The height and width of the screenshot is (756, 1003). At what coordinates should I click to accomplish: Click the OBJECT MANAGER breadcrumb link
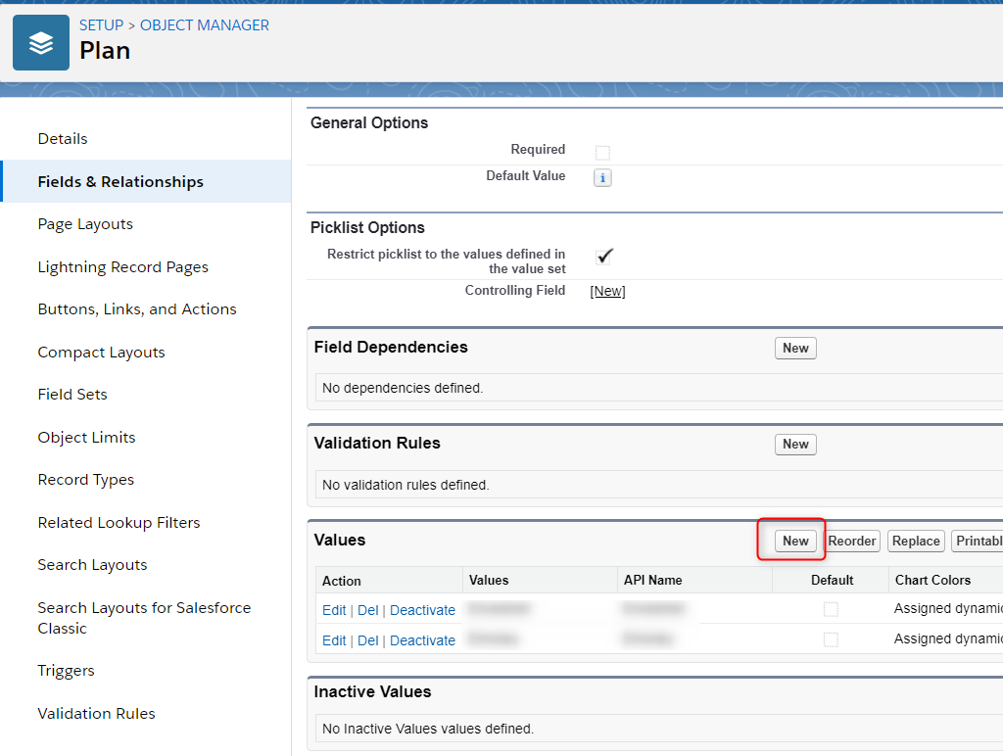[205, 24]
